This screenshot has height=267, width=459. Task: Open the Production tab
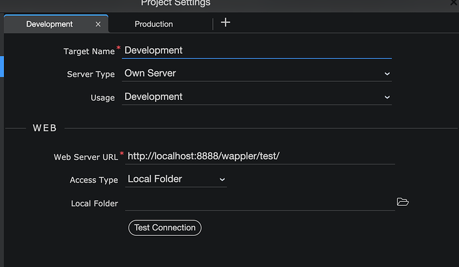[x=154, y=24]
